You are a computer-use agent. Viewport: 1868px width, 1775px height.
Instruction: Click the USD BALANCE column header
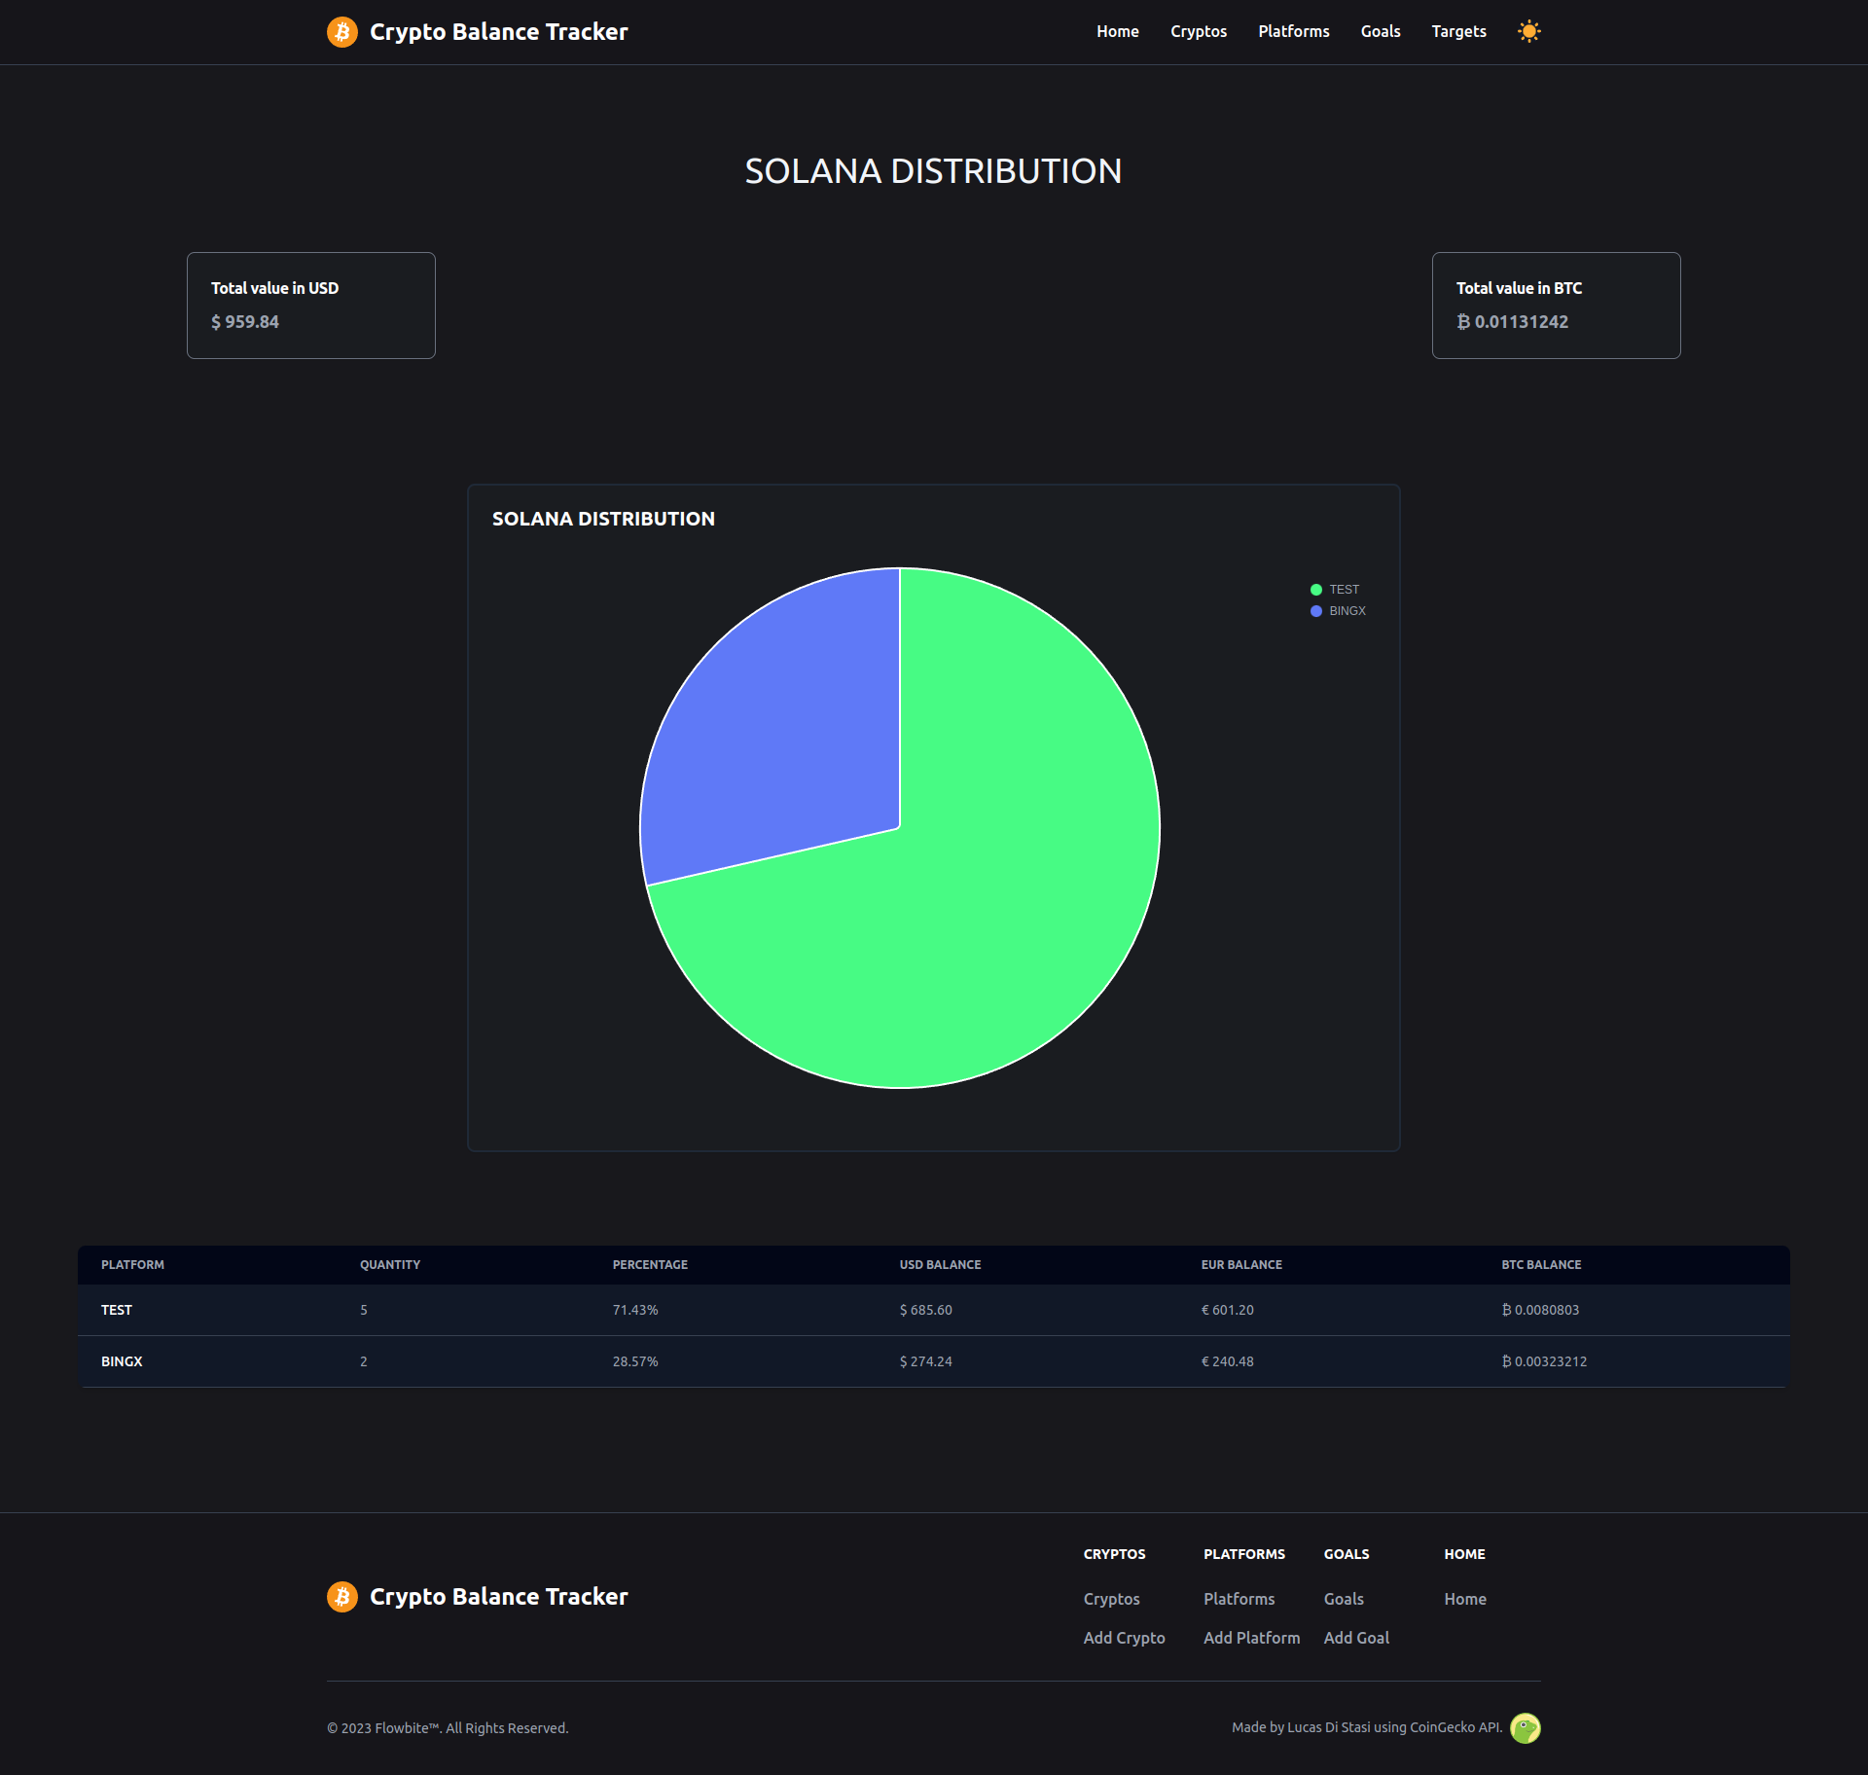coord(940,1265)
